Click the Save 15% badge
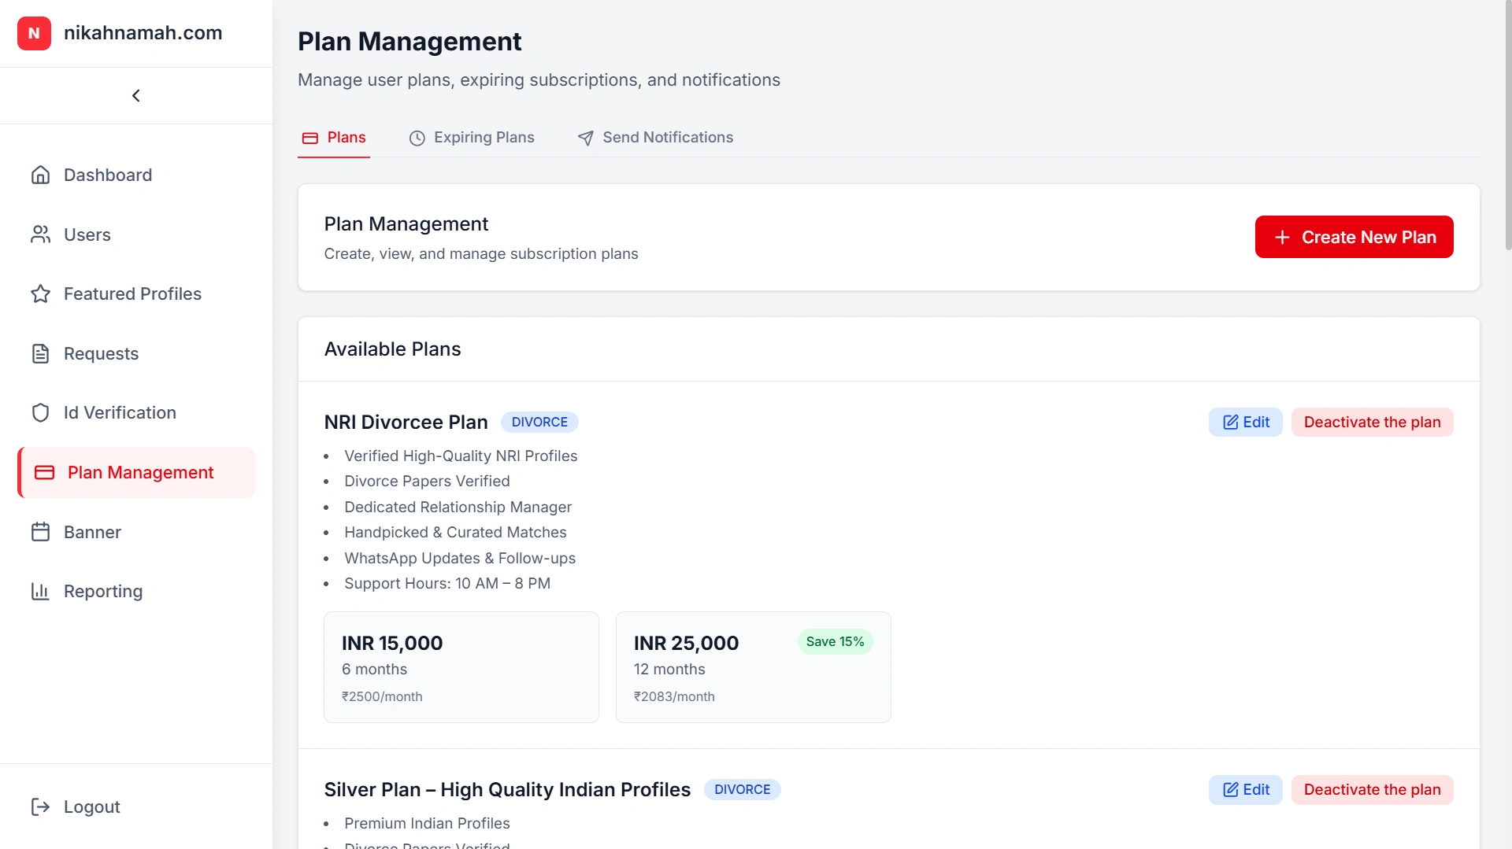Image resolution: width=1512 pixels, height=849 pixels. pyautogui.click(x=834, y=641)
